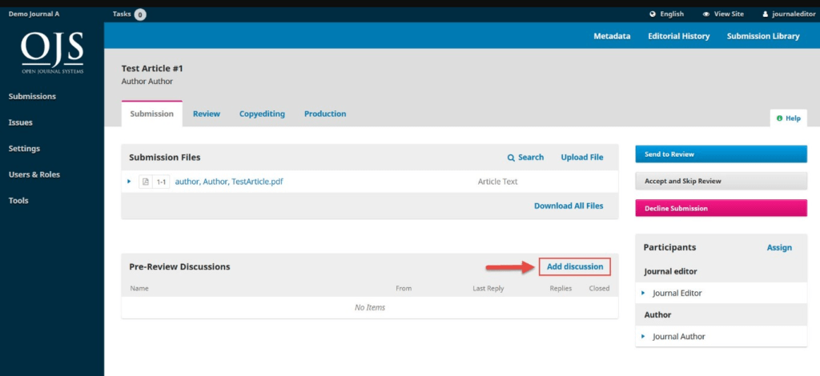Viewport: 820px width, 376px height.
Task: Download All Files link
Action: (569, 206)
